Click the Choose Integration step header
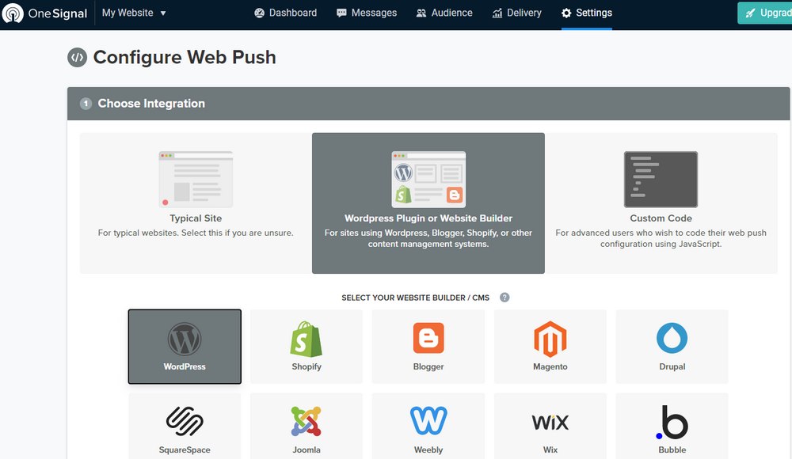 [x=428, y=104]
